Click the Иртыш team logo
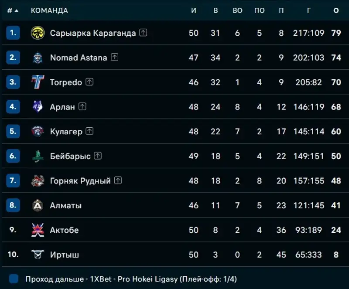This screenshot has height=289, width=349. coord(38,255)
